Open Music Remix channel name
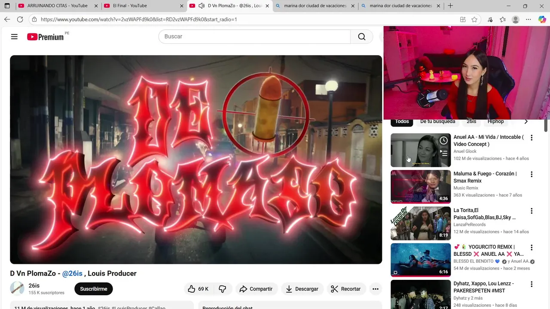Image resolution: width=550 pixels, height=309 pixels. coord(466,188)
